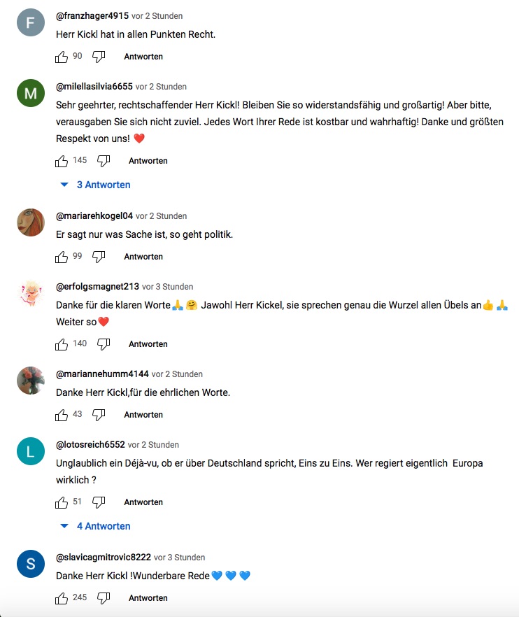Dislike the comment by @franzhager4915

tap(99, 57)
